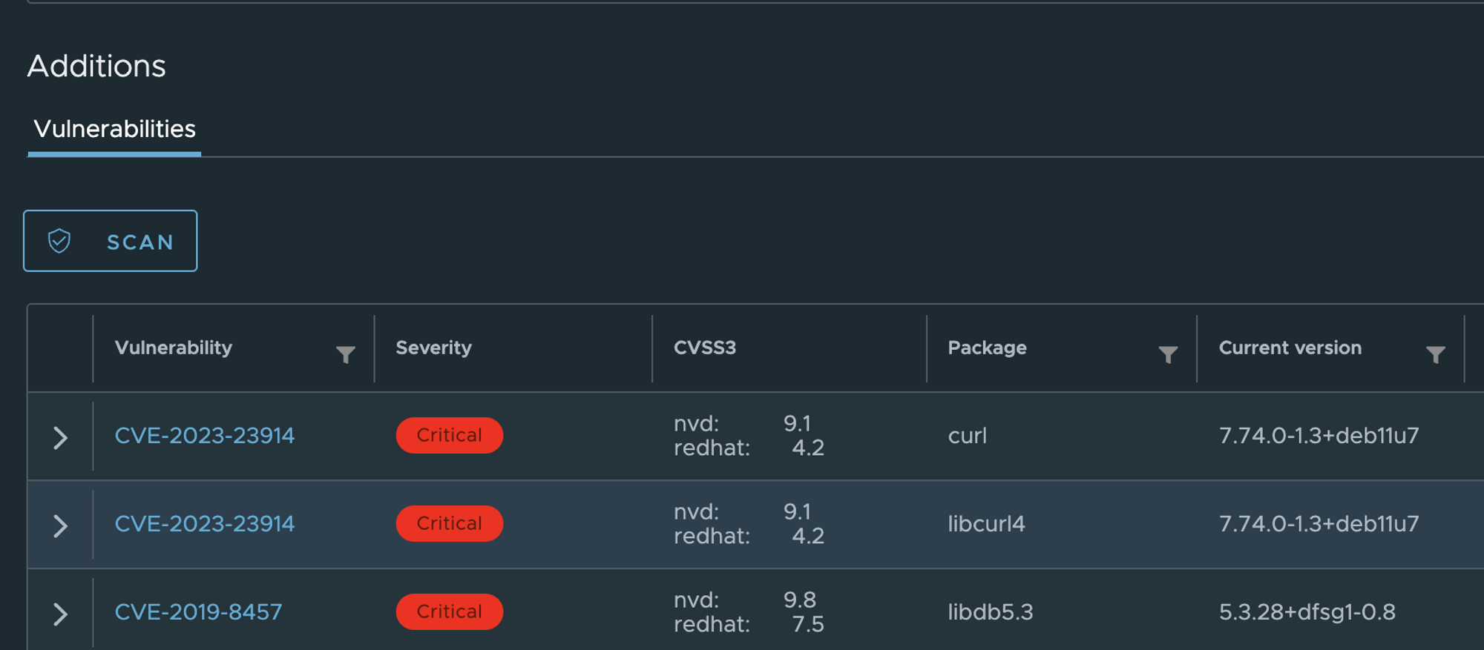
Task: Click the Critical badge on curl row
Action: tap(450, 435)
